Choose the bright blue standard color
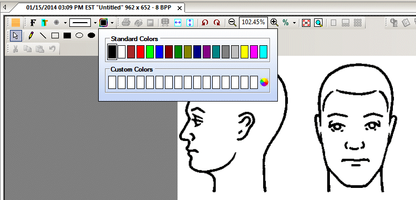 [160, 52]
